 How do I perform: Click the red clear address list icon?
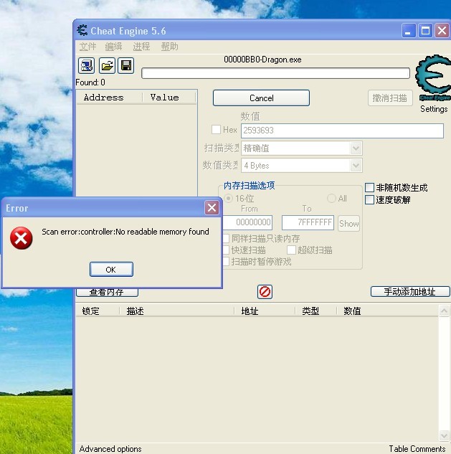point(265,292)
